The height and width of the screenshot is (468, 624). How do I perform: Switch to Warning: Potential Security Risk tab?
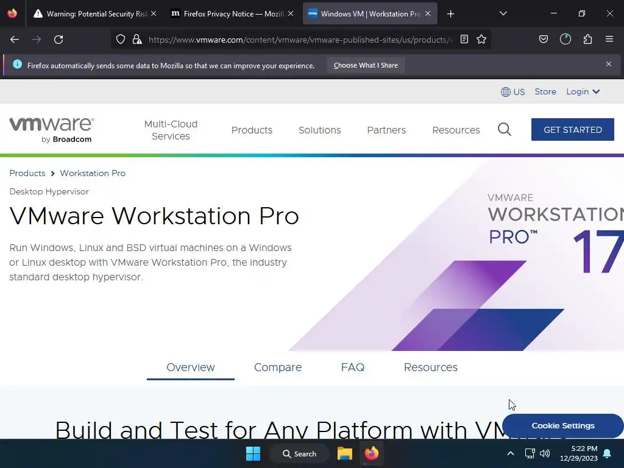point(90,14)
